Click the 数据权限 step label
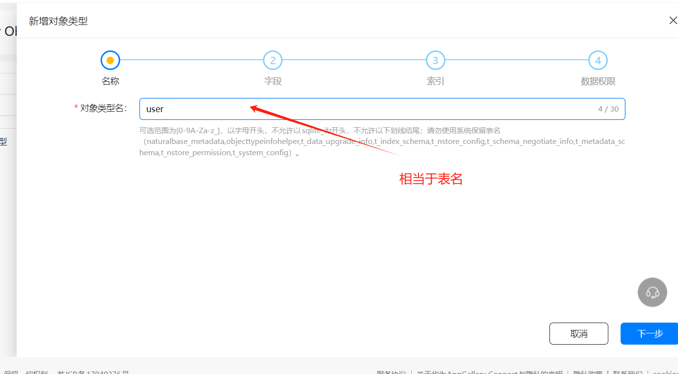This screenshot has height=374, width=678. [598, 81]
